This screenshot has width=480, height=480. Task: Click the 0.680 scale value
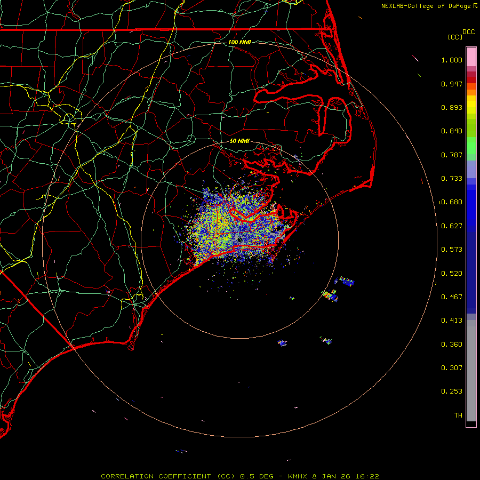[x=452, y=202]
